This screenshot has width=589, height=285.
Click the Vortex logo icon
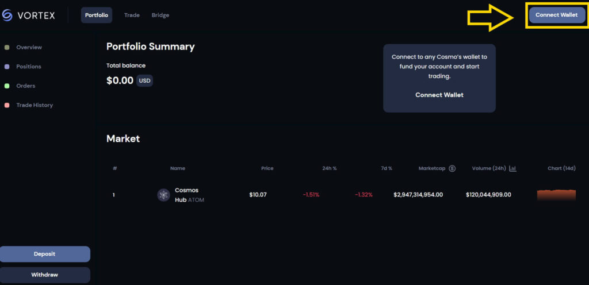7,16
